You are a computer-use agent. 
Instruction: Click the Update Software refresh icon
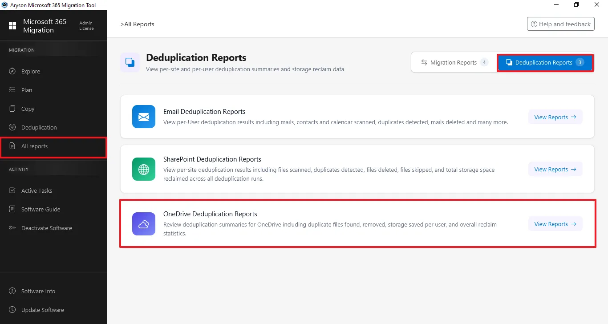click(12, 310)
